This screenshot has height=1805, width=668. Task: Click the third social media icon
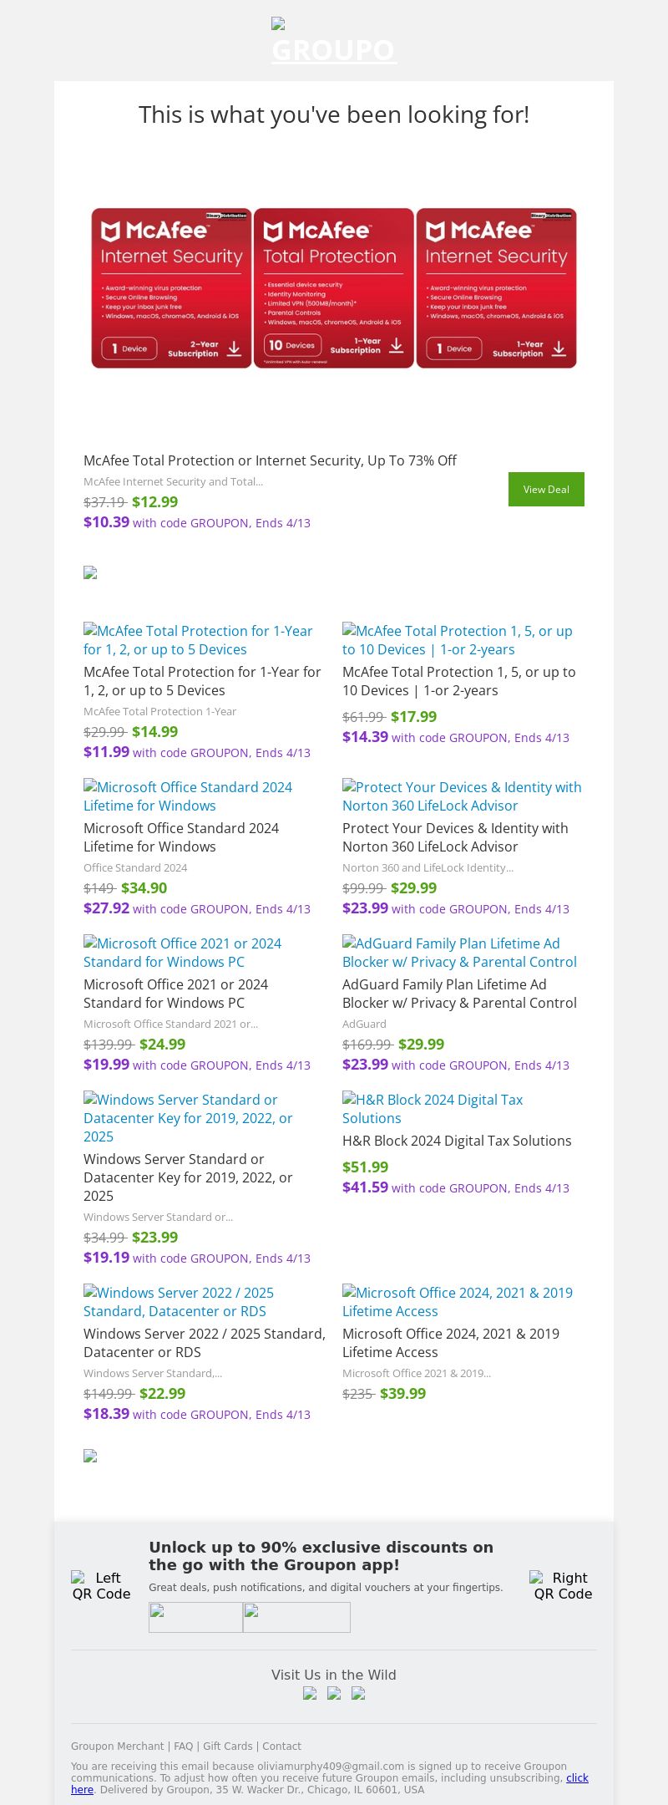click(358, 1694)
